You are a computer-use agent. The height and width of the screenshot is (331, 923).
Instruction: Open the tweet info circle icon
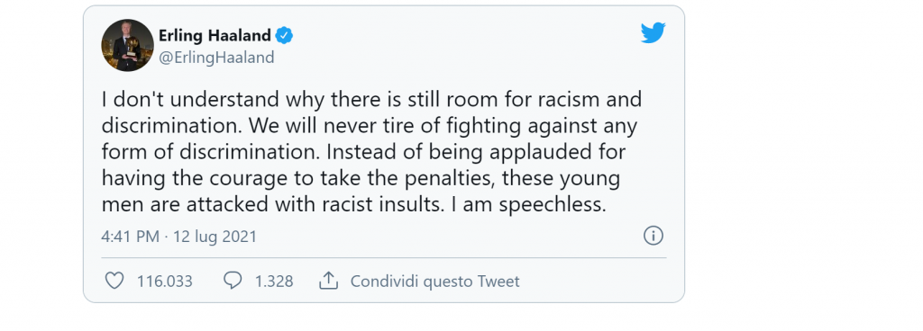click(x=653, y=236)
